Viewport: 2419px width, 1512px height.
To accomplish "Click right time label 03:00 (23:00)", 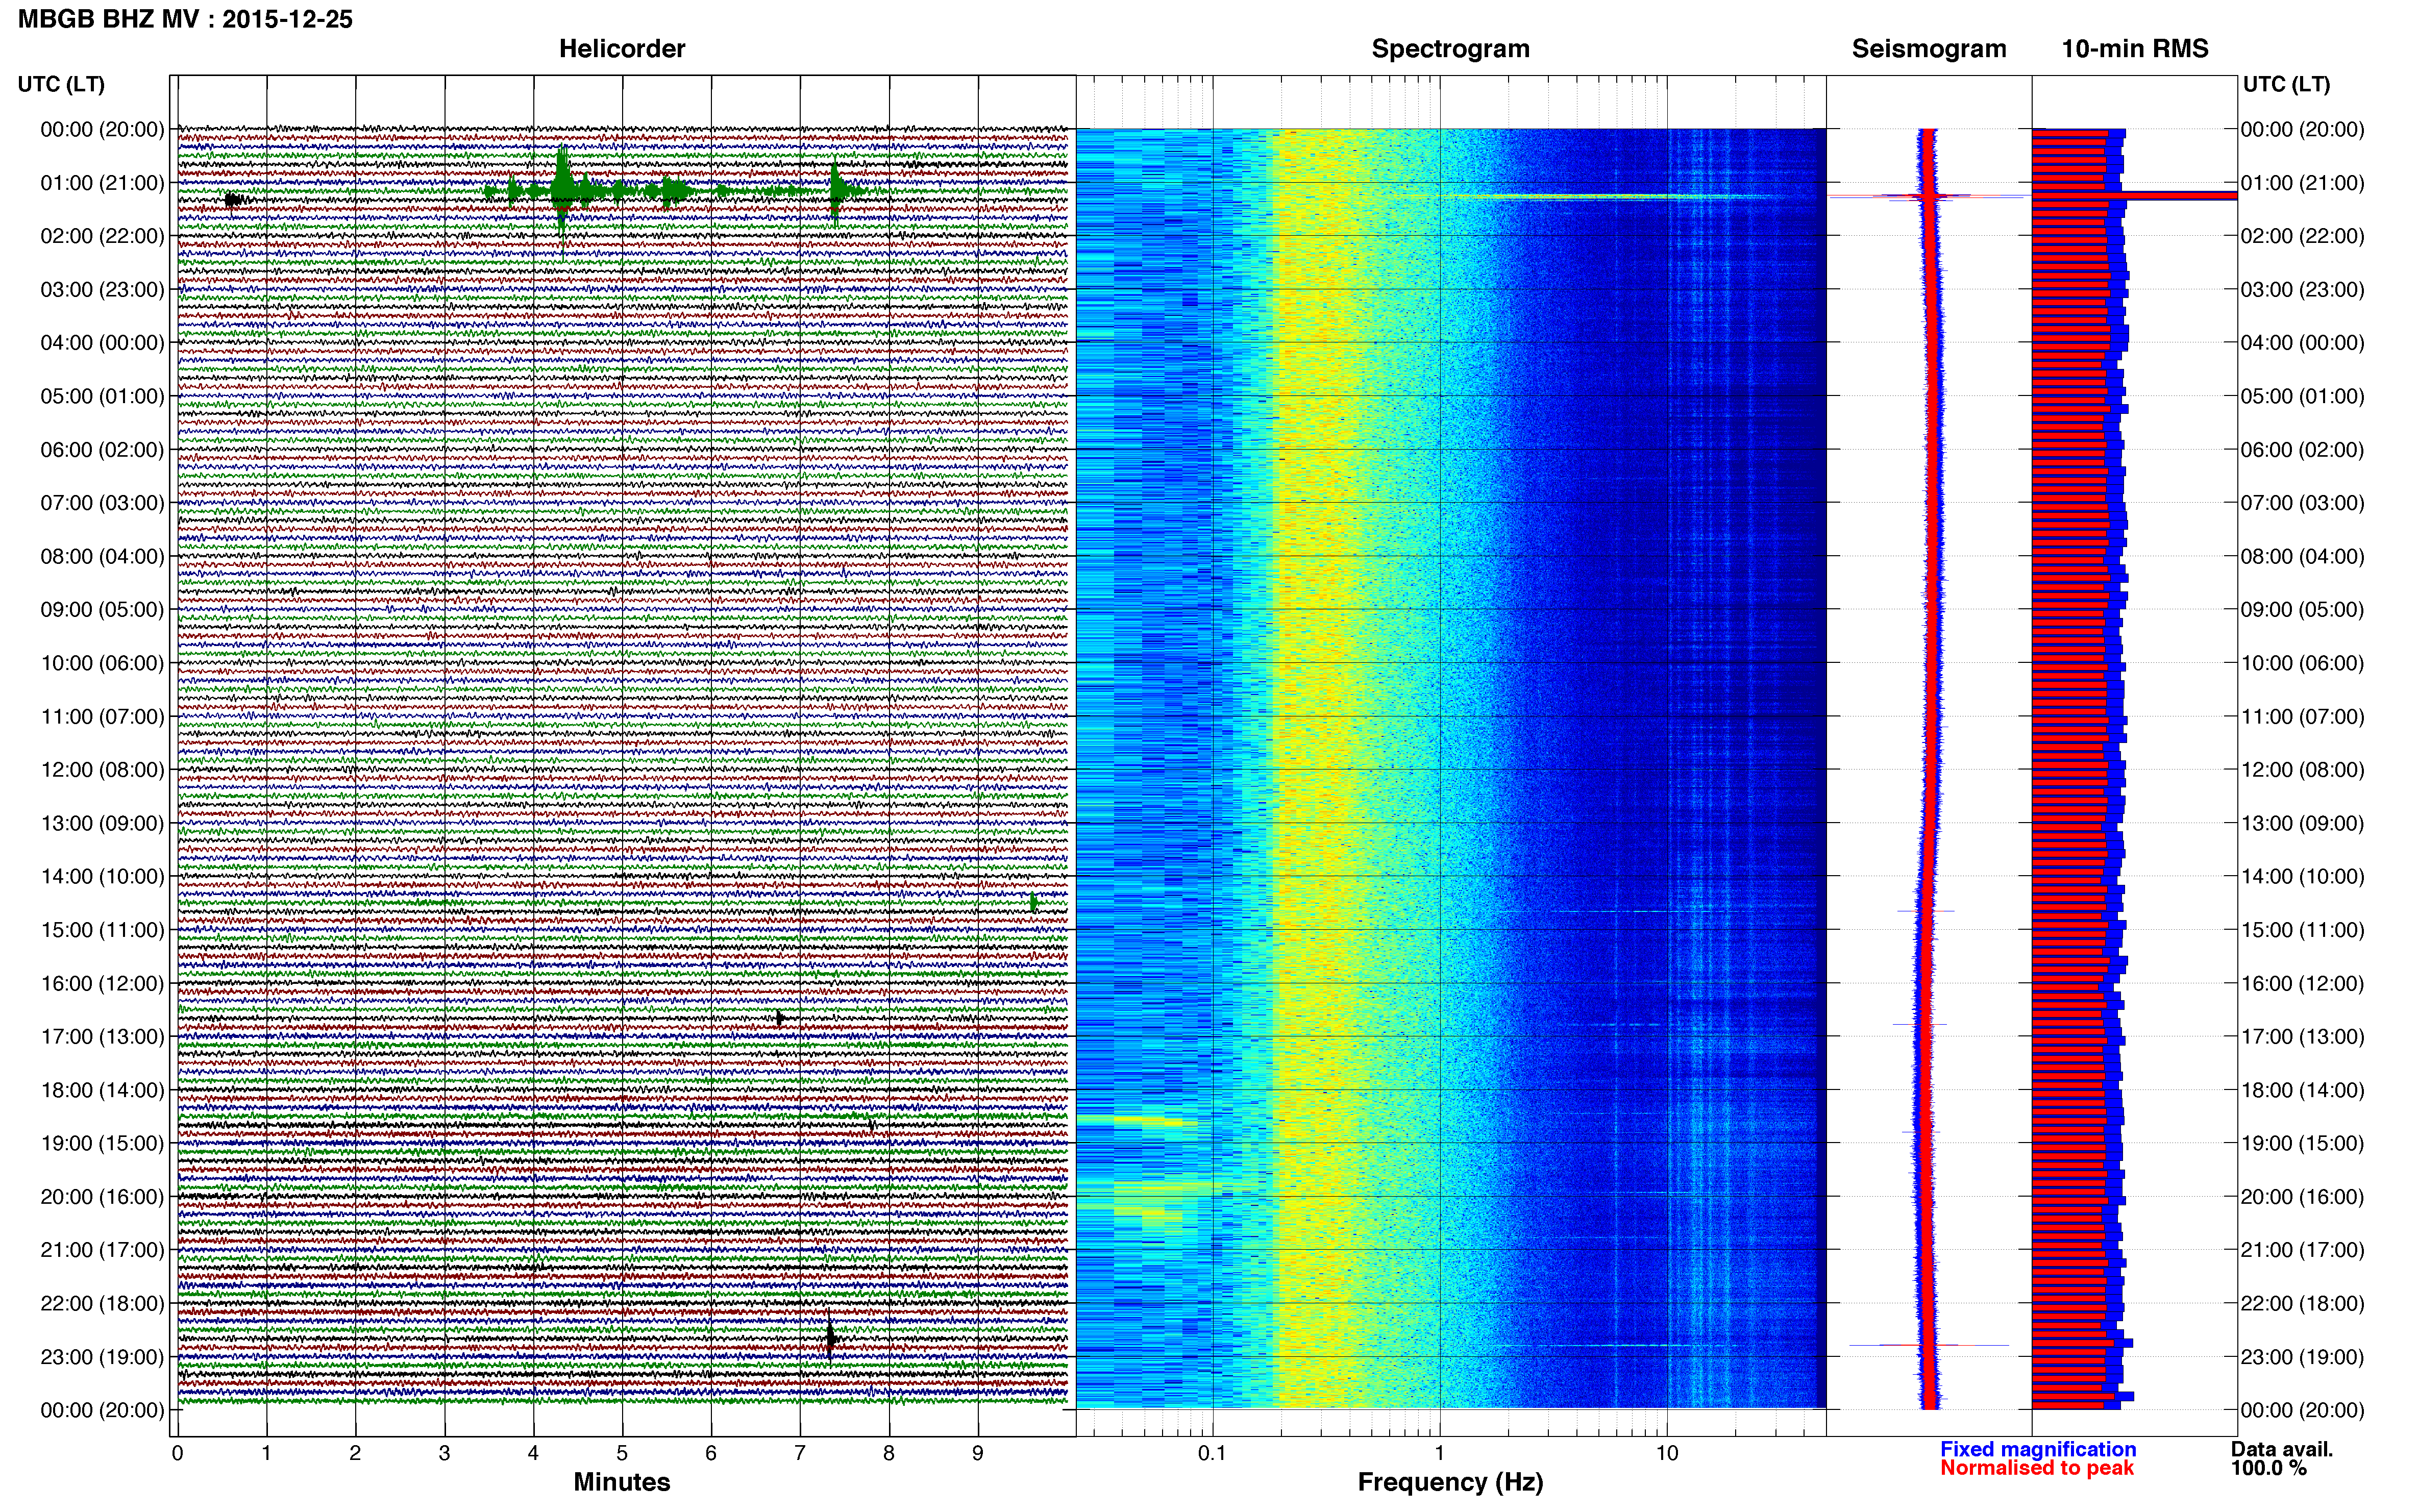I will pos(2302,290).
